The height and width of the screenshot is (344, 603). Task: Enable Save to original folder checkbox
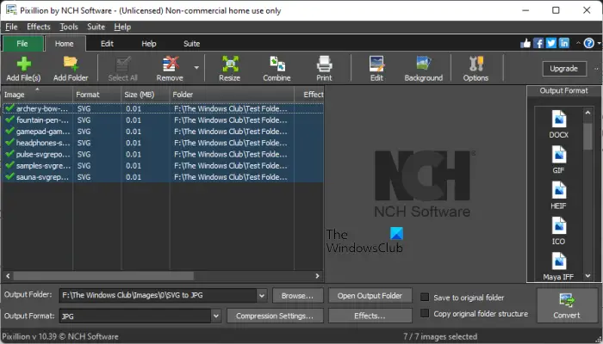[425, 298]
